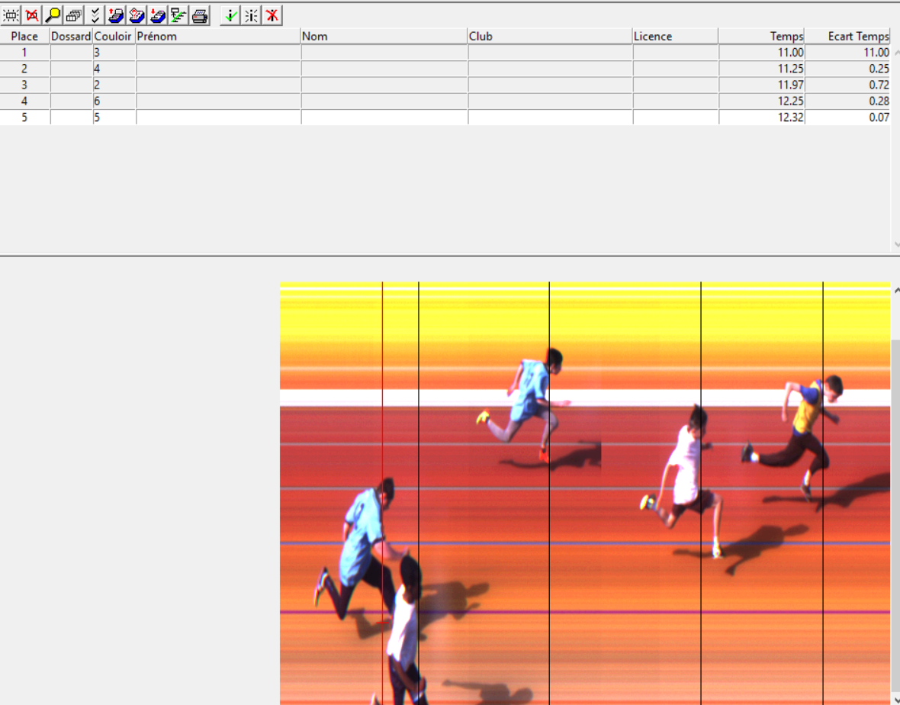Click the red vertical cursor line on photo
The height and width of the screenshot is (705, 900).
(382, 493)
